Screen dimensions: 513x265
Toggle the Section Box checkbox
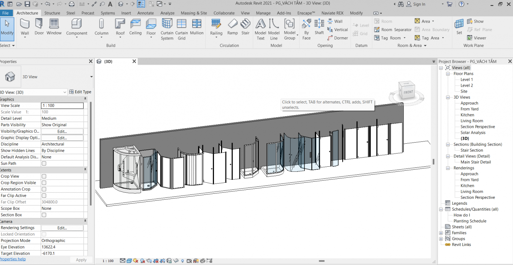[44, 215]
